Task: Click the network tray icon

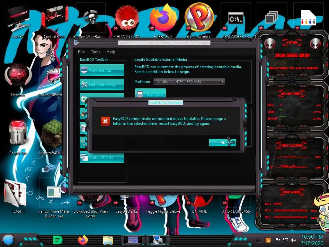Action: [x=286, y=240]
